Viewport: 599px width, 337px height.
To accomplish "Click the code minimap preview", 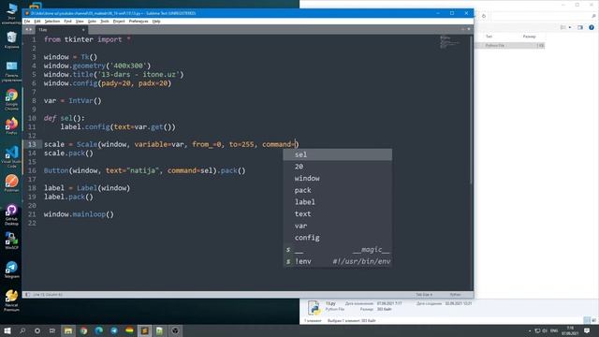I will (449, 42).
